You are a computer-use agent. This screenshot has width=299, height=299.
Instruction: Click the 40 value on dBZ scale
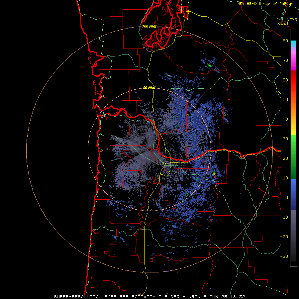[x=285, y=119]
